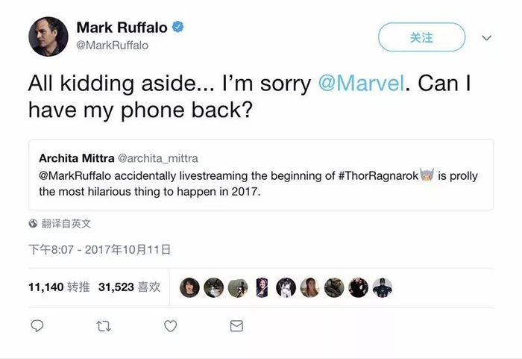Image resolution: width=522 pixels, height=359 pixels.
Task: Open the Mark Ruffalo display name
Action: 122,28
